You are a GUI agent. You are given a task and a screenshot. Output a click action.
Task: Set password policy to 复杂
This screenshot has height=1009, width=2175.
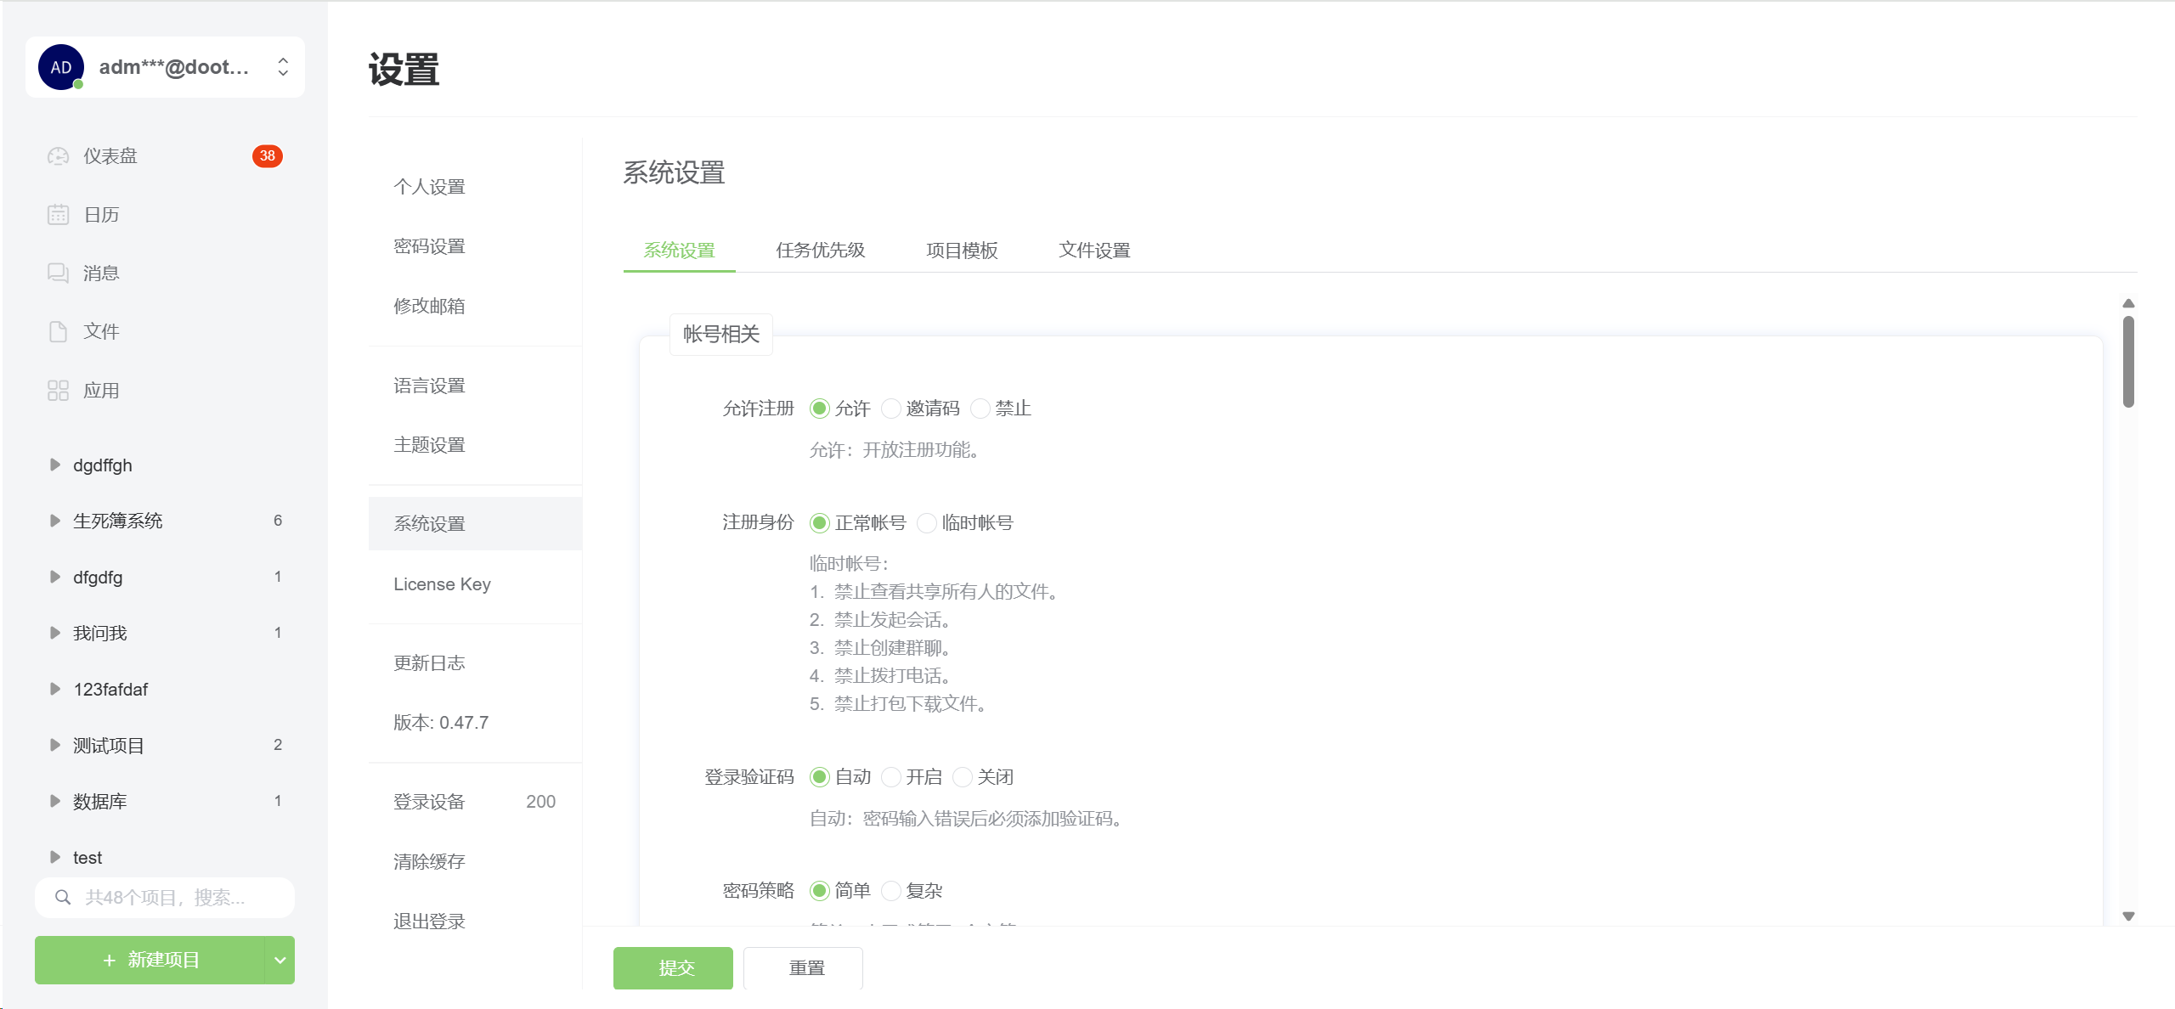point(891,891)
